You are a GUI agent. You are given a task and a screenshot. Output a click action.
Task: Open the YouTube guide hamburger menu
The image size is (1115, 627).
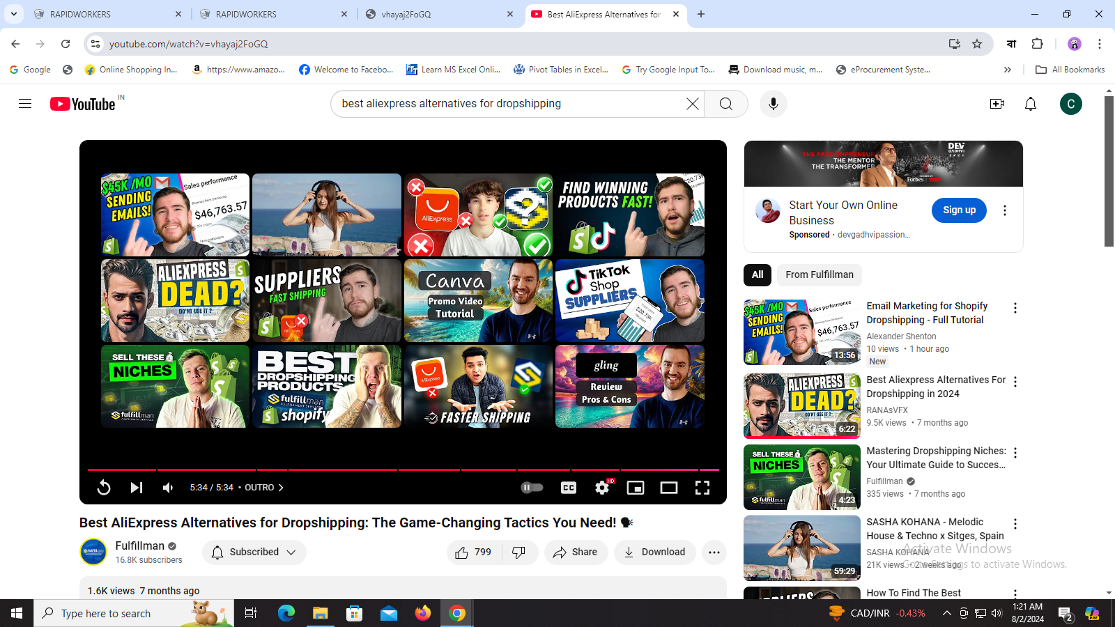point(25,104)
